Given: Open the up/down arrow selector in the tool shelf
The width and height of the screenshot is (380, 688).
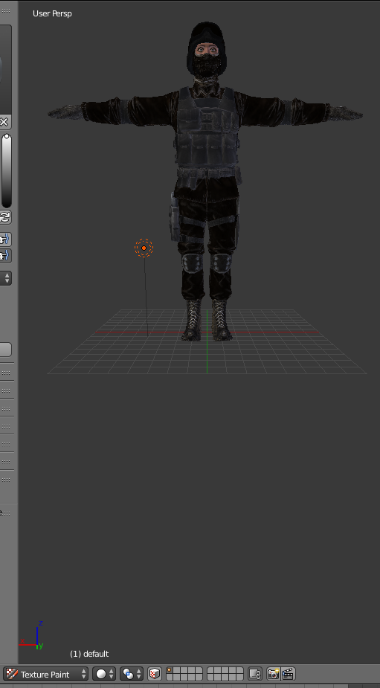Looking at the screenshot, I should pos(6,277).
